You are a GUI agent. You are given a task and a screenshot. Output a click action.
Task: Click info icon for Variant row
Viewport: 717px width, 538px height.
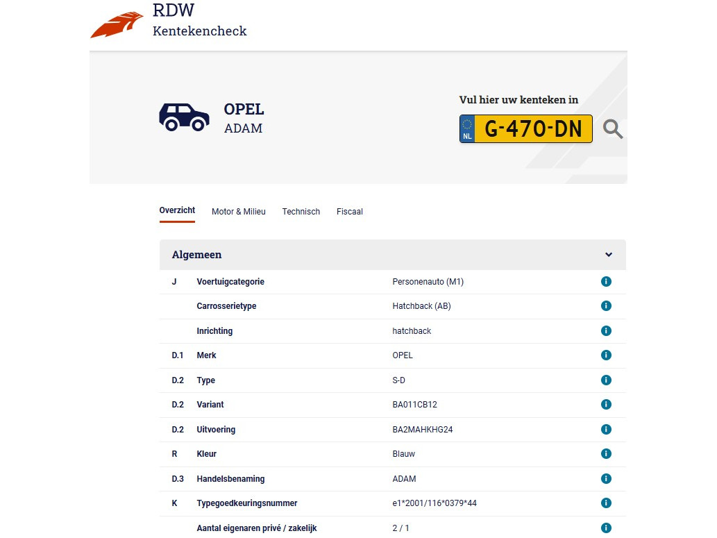[x=606, y=405]
